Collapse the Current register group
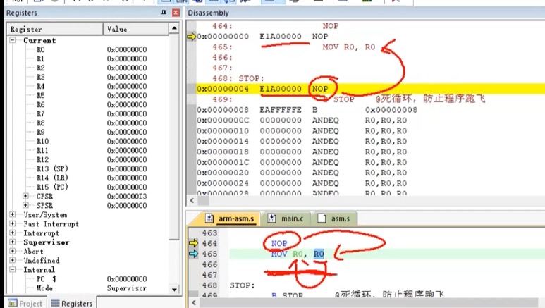 tap(13, 40)
